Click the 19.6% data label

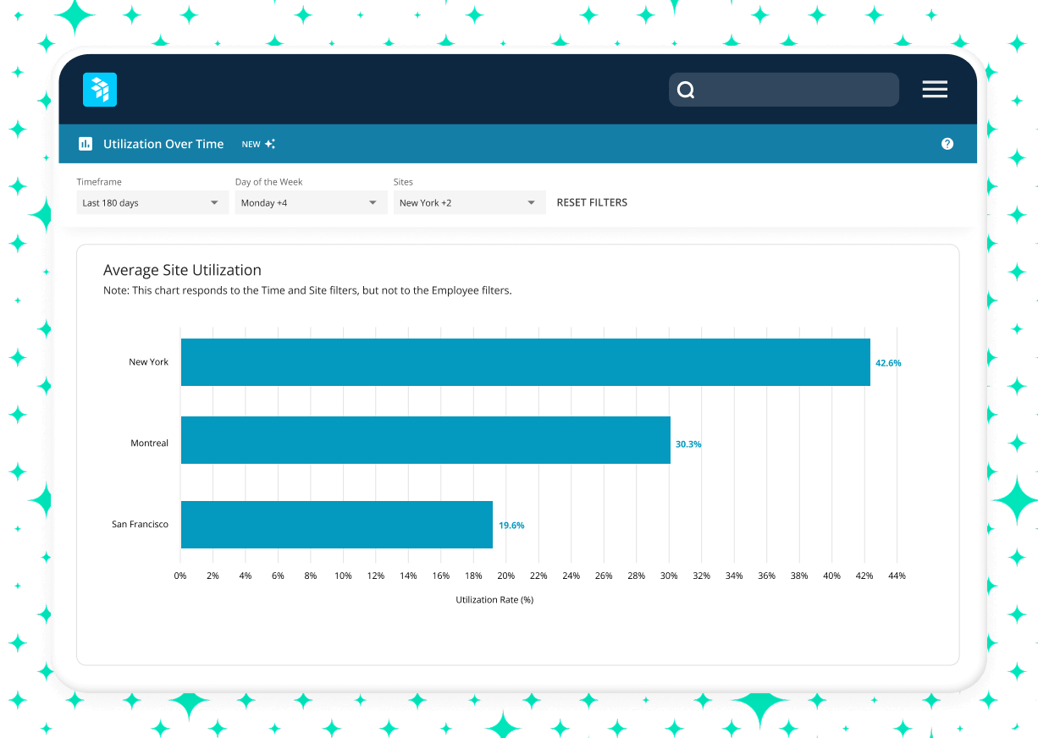511,526
